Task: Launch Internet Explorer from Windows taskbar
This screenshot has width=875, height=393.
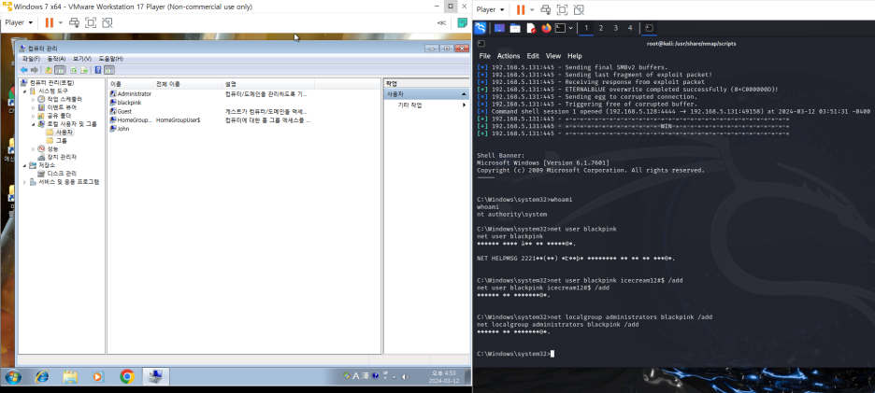Action: pyautogui.click(x=42, y=377)
